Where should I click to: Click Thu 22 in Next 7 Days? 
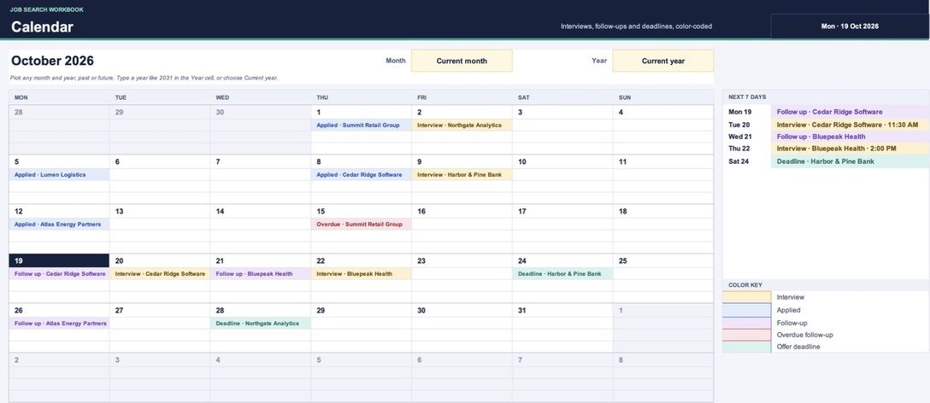[x=739, y=149]
